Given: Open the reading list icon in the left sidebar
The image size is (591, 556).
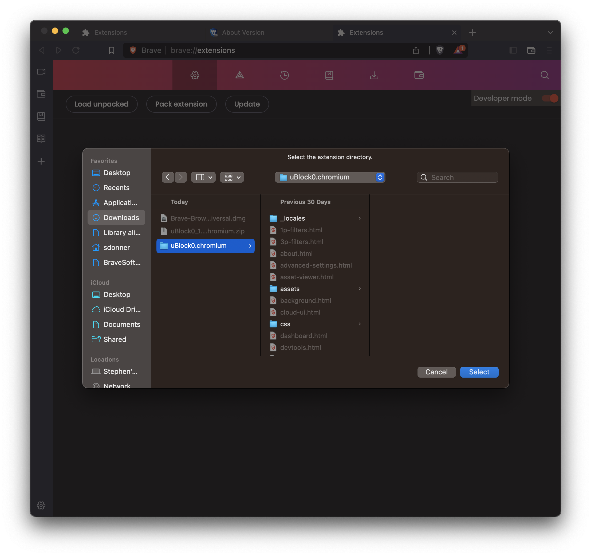Looking at the screenshot, I should [x=41, y=138].
